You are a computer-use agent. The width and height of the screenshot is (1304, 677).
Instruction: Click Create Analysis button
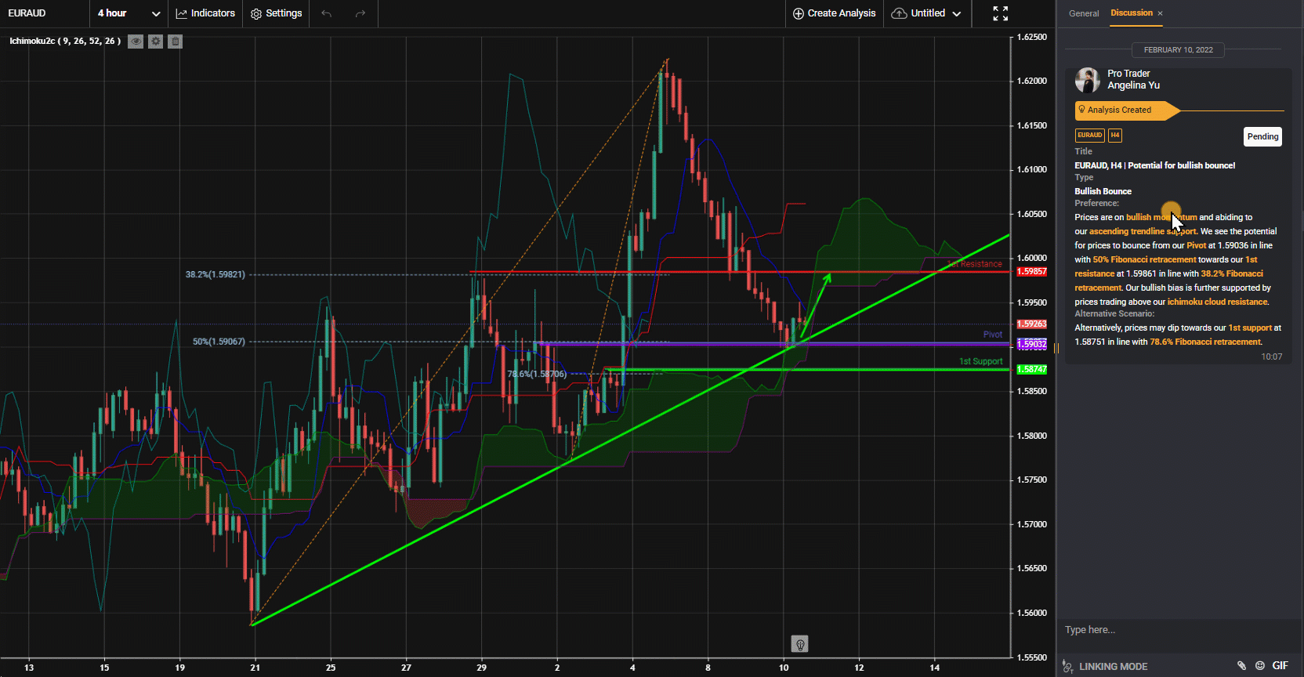pyautogui.click(x=835, y=13)
